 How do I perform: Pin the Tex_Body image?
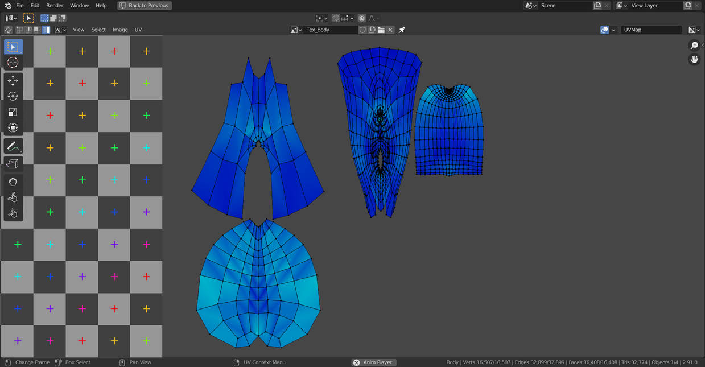click(x=402, y=30)
